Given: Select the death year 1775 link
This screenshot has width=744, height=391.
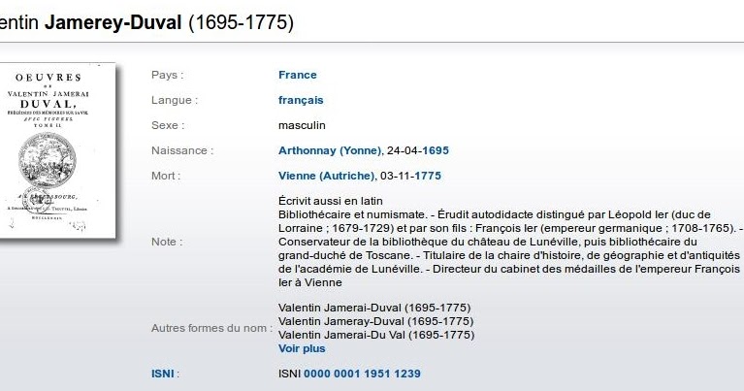Looking at the screenshot, I should point(428,176).
